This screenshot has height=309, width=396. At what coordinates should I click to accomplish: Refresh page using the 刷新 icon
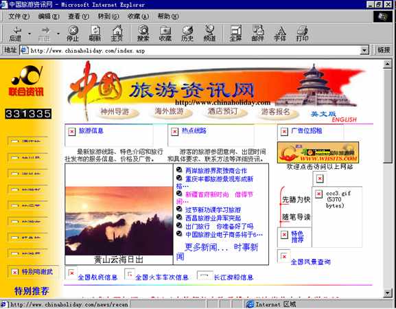click(x=95, y=34)
